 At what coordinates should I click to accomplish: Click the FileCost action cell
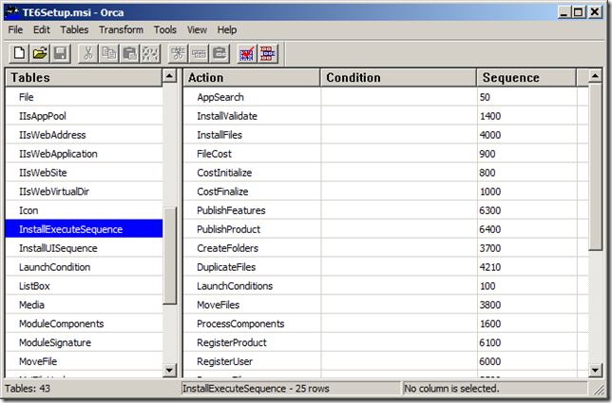tap(252, 153)
